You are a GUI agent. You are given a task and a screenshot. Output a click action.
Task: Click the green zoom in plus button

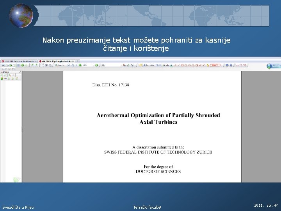[97, 65]
